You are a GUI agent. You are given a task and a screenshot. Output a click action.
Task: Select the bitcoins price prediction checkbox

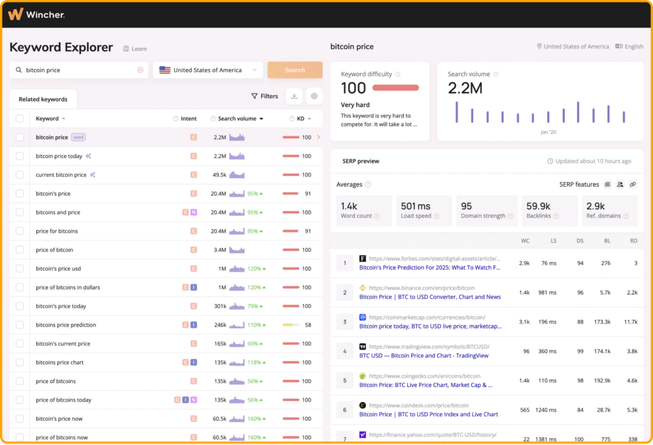tap(20, 325)
